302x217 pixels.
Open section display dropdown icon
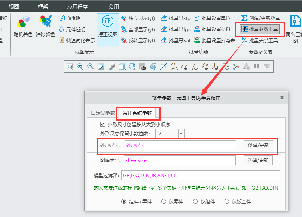[x=163, y=66]
